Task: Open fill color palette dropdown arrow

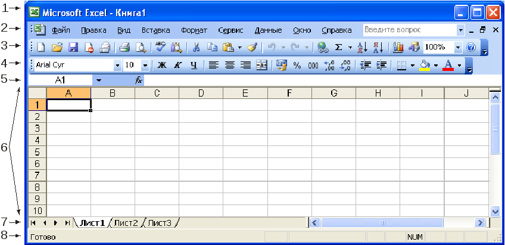Action: pyautogui.click(x=436, y=65)
